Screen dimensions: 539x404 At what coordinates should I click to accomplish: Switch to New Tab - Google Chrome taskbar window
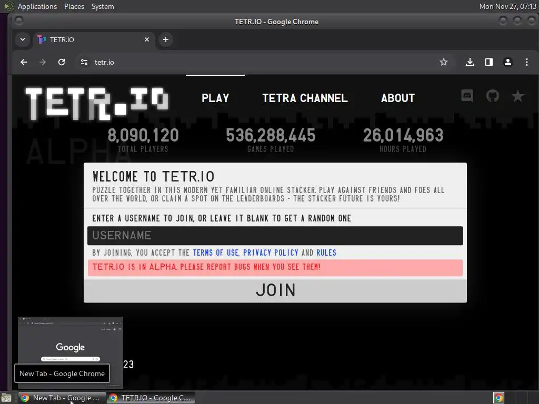click(62, 398)
